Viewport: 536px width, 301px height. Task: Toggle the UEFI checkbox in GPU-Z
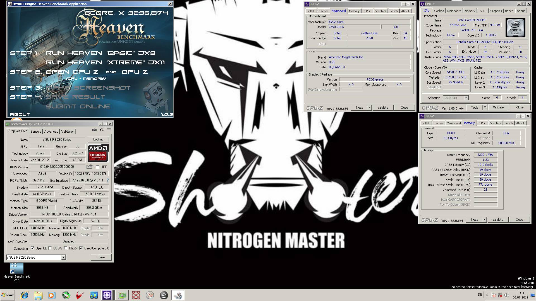pos(97,167)
